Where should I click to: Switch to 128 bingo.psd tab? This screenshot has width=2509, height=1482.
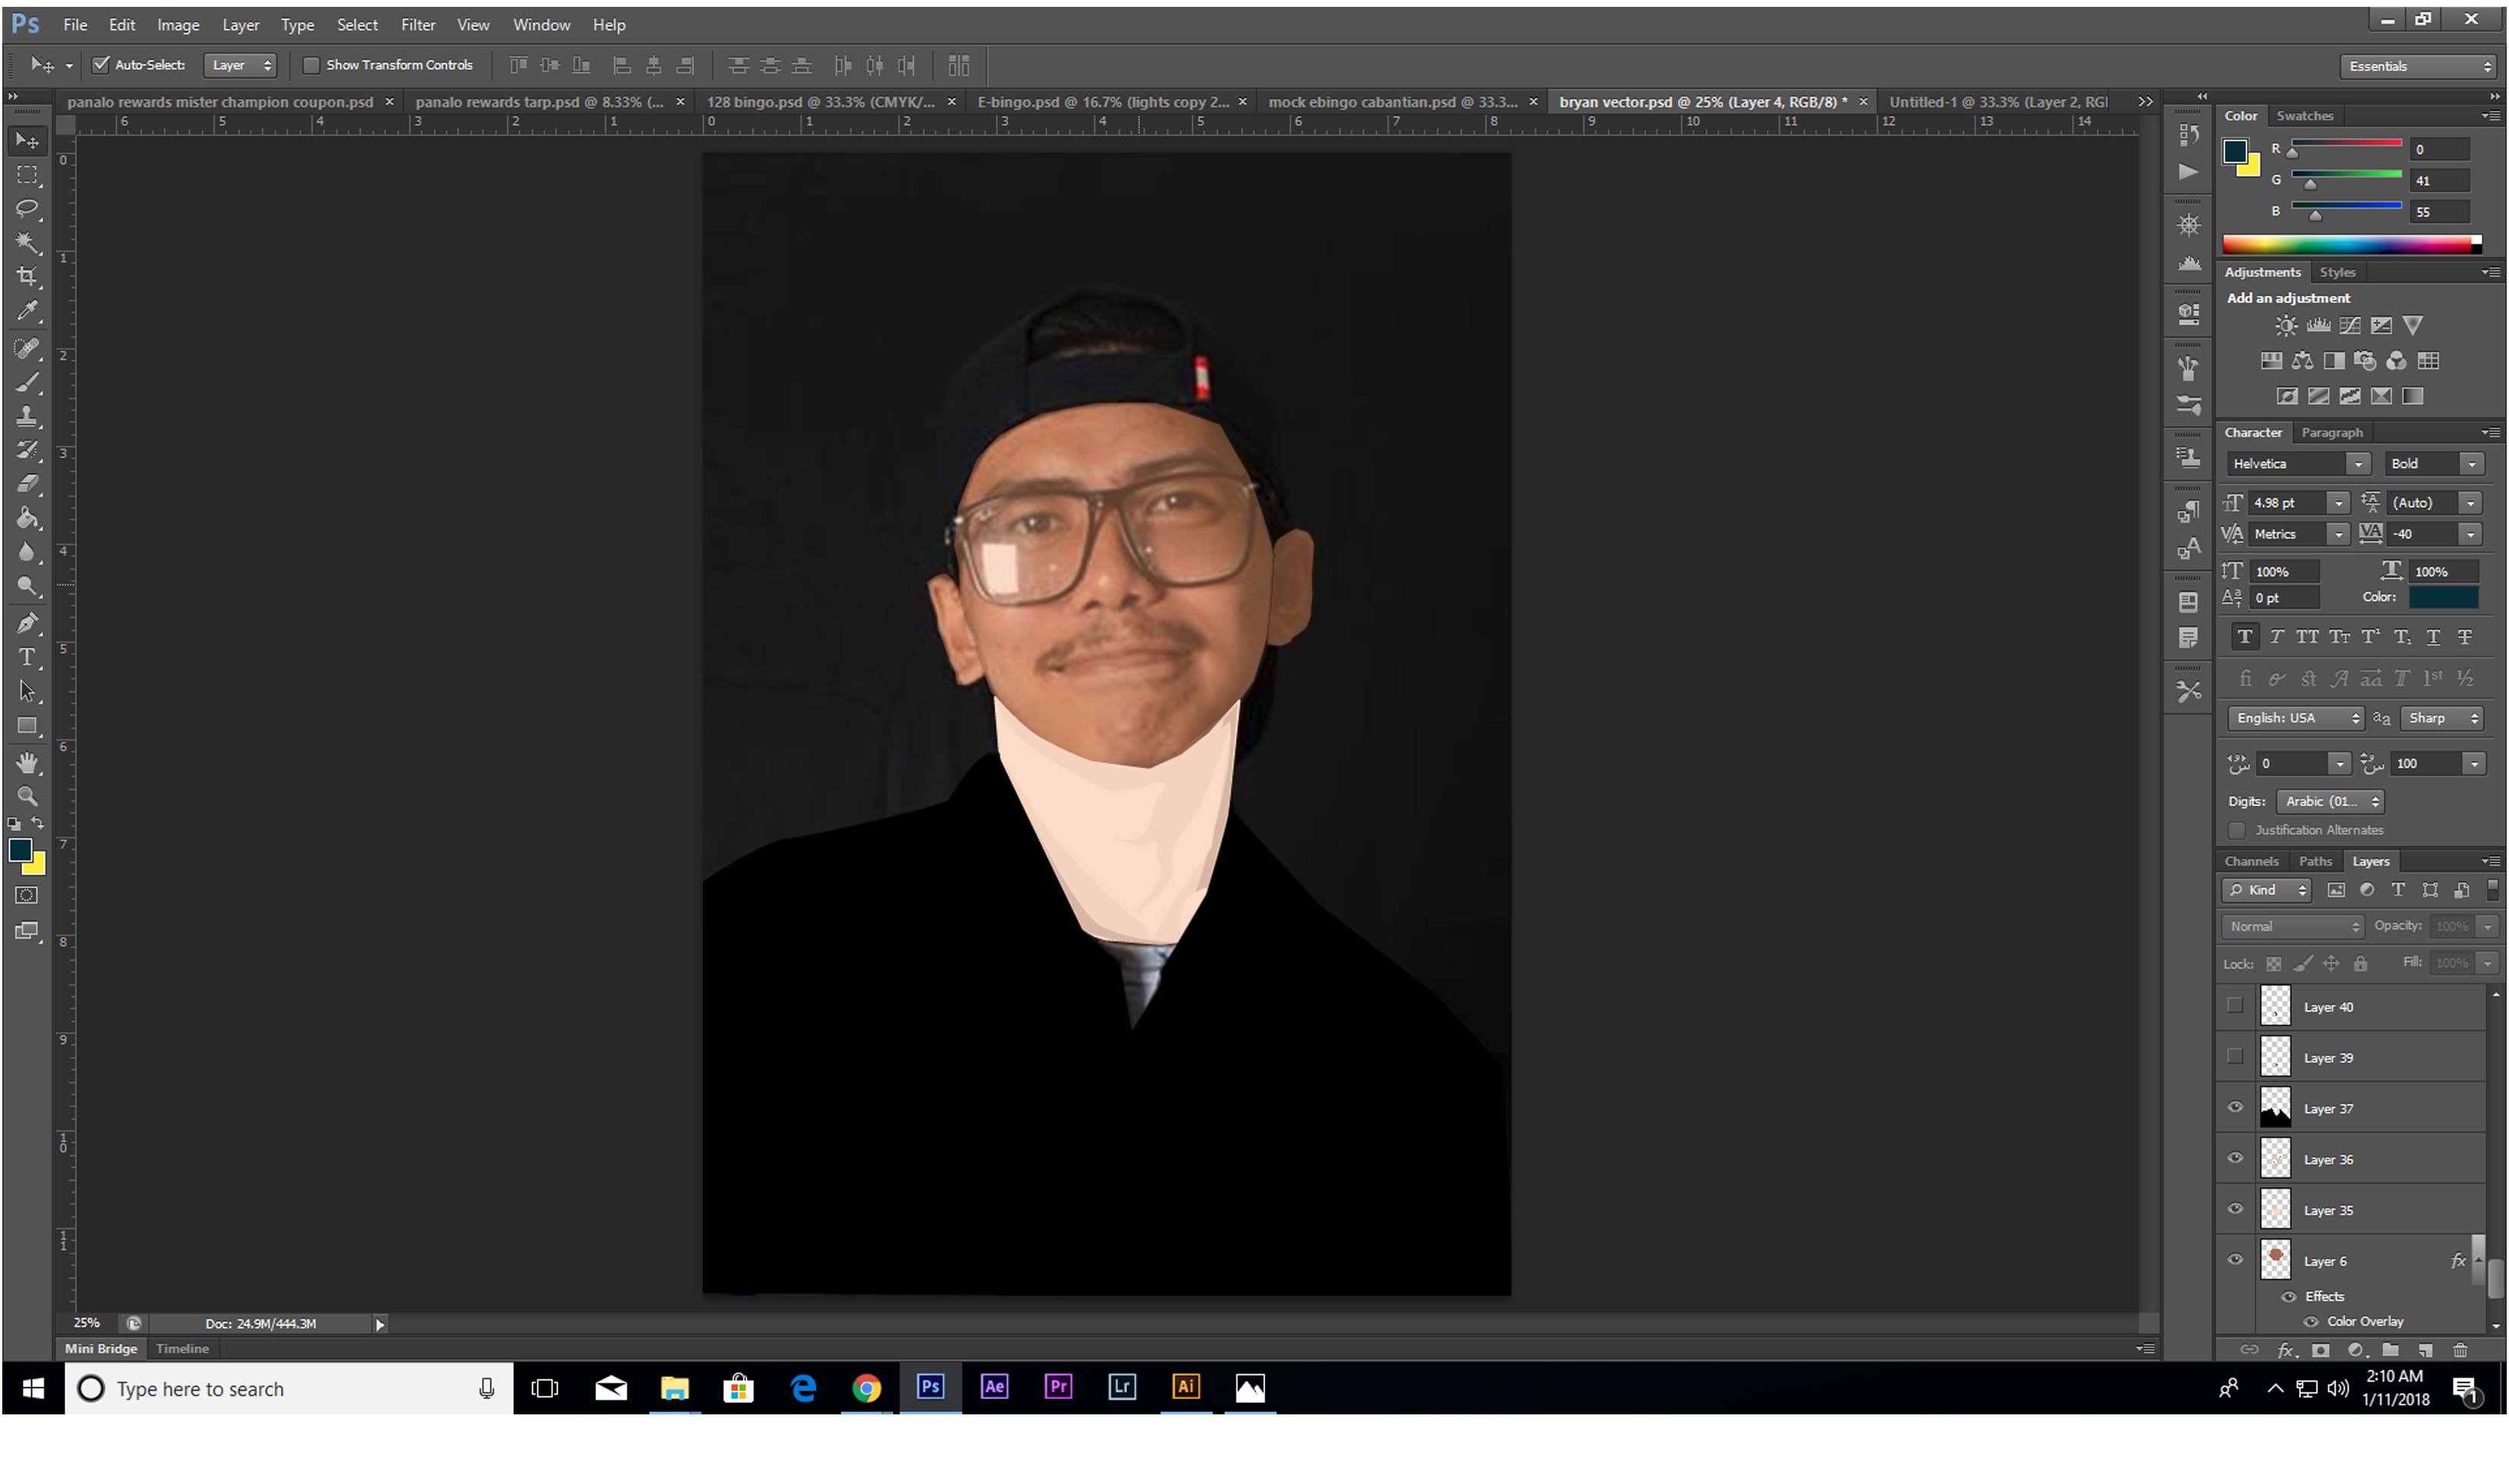click(x=820, y=102)
